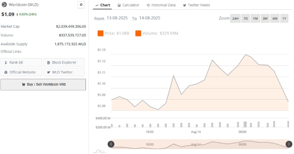The width and height of the screenshot is (294, 154).
Task: Open the Chart tab
Action: [103, 5]
